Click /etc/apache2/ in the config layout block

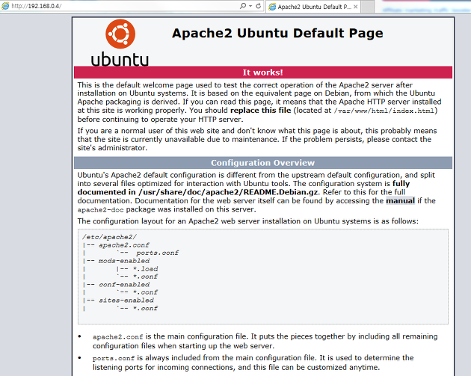(x=104, y=236)
